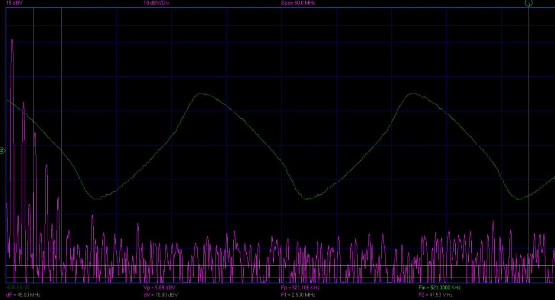Click the first trough of the green waveform
Image resolution: width=555 pixels, height=300 pixels.
click(x=96, y=199)
